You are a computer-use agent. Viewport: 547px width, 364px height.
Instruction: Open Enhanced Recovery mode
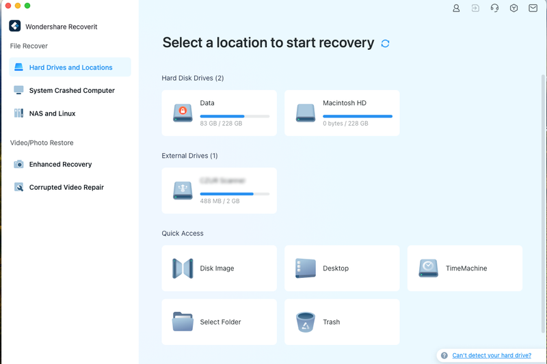click(60, 165)
